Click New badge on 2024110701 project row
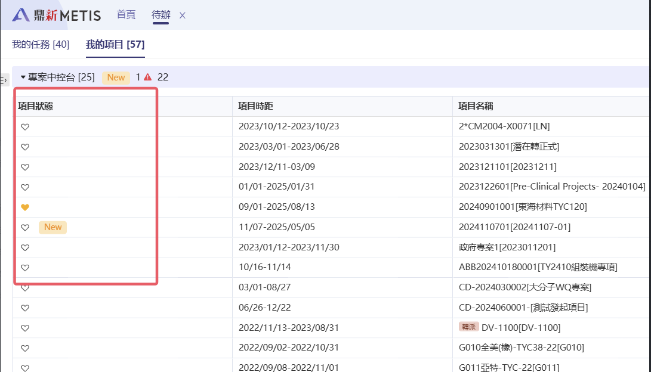The width and height of the screenshot is (651, 372). [53, 227]
